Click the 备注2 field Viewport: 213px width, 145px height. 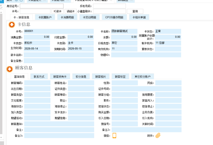click(146, 130)
